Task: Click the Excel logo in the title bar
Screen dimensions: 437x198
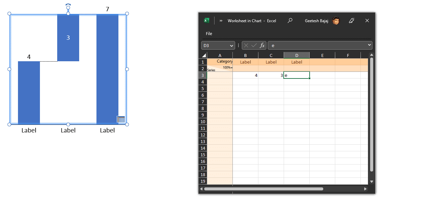Action: (x=206, y=20)
